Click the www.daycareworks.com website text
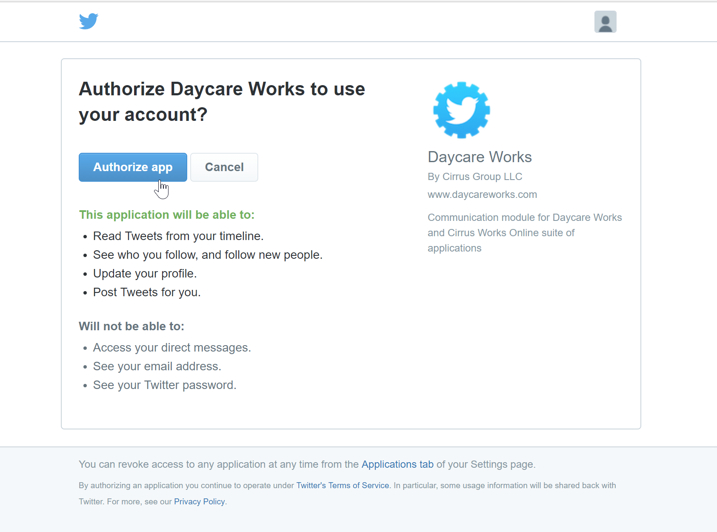 [x=482, y=194]
